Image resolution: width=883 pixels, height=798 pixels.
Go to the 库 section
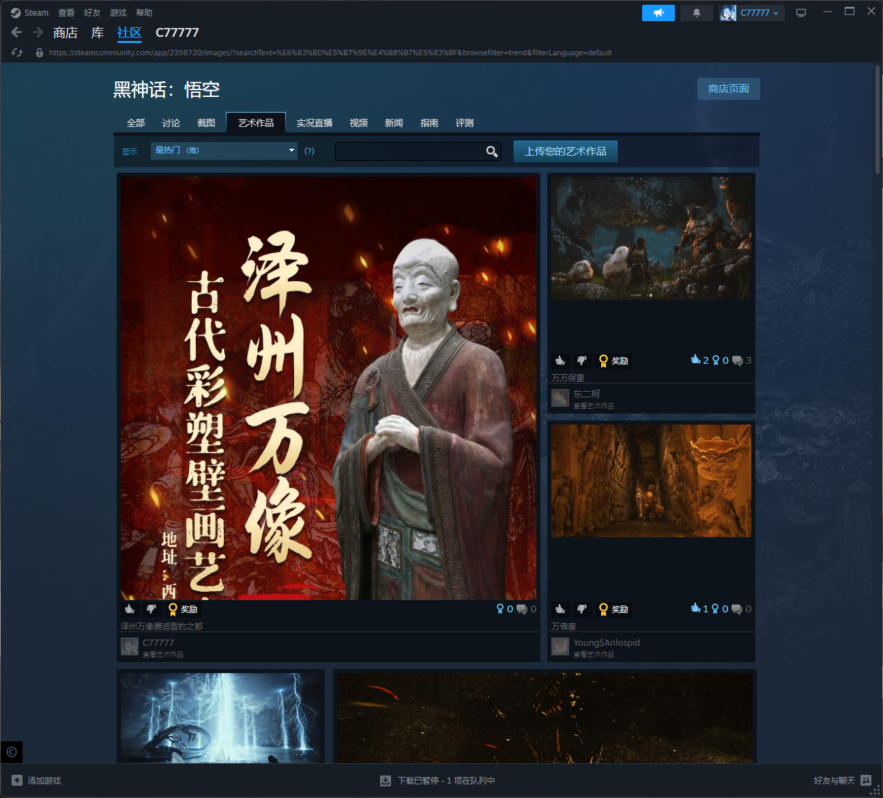[98, 33]
